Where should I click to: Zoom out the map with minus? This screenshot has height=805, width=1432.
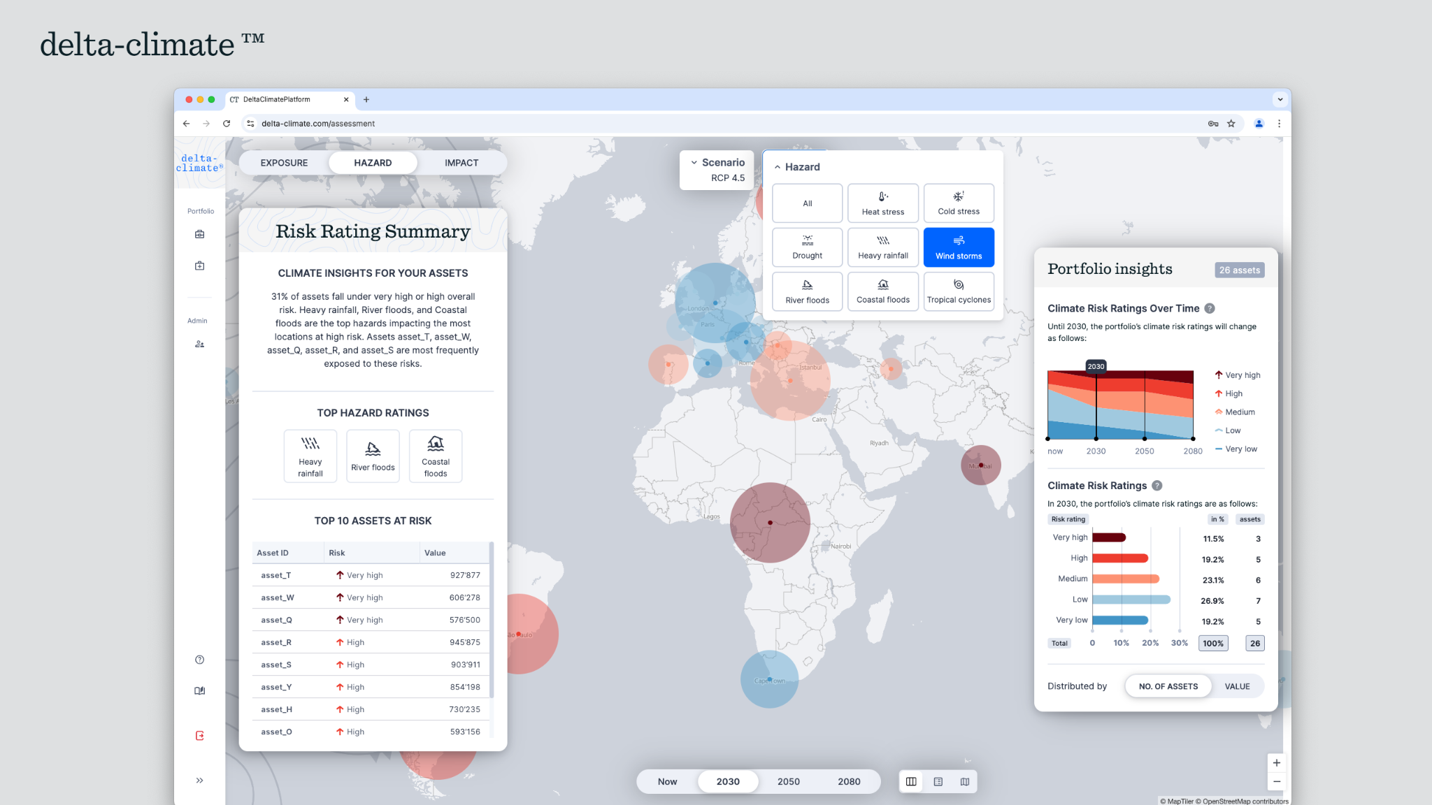click(x=1277, y=781)
